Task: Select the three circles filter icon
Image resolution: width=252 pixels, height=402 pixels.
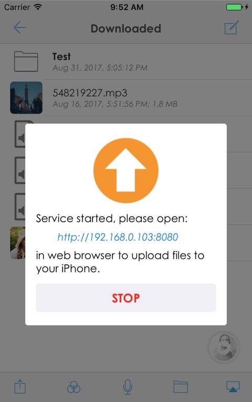Action: pos(73,387)
